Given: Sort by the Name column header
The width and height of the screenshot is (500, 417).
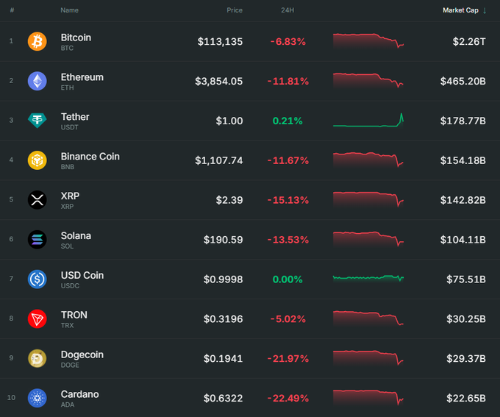Looking at the screenshot, I should pyautogui.click(x=69, y=10).
